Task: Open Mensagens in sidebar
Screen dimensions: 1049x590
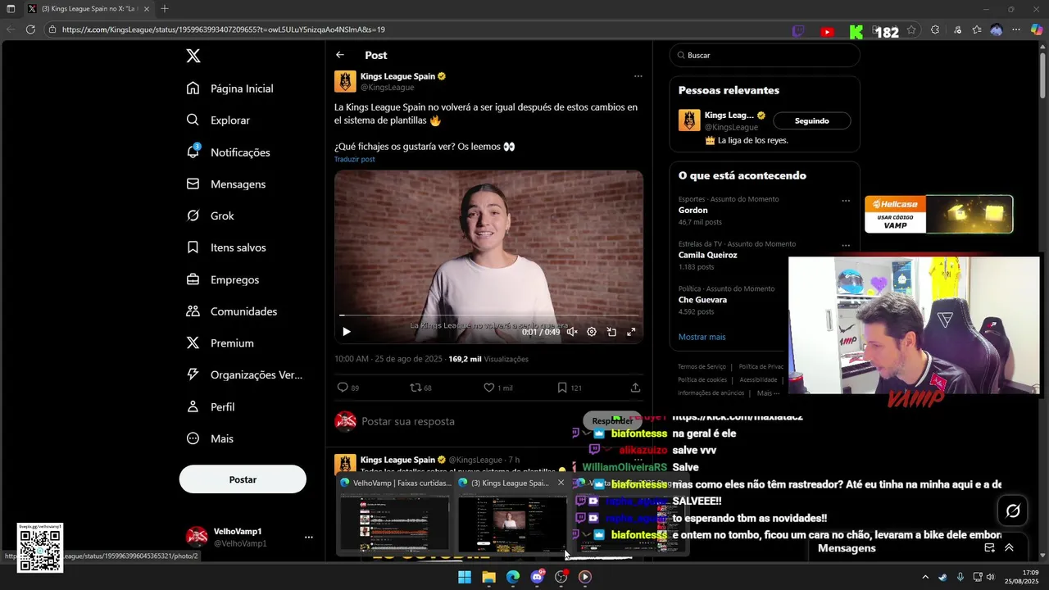Action: coord(226,184)
